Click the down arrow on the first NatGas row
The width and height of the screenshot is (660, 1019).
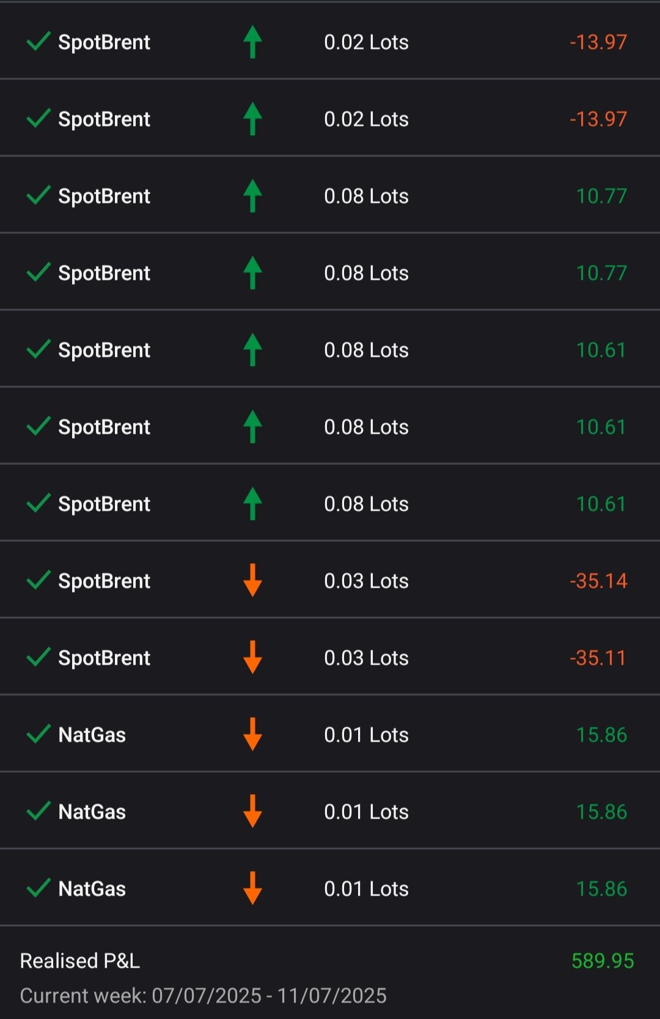(x=252, y=734)
